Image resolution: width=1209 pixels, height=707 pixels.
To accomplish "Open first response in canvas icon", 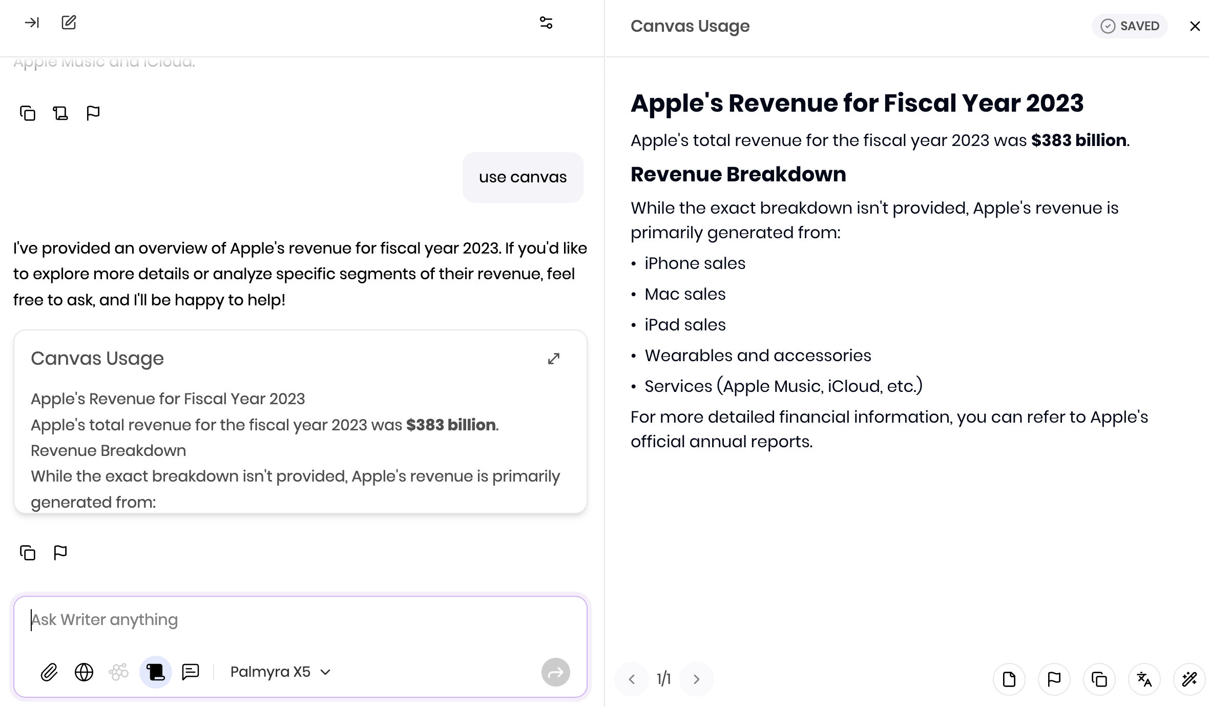I will point(60,113).
